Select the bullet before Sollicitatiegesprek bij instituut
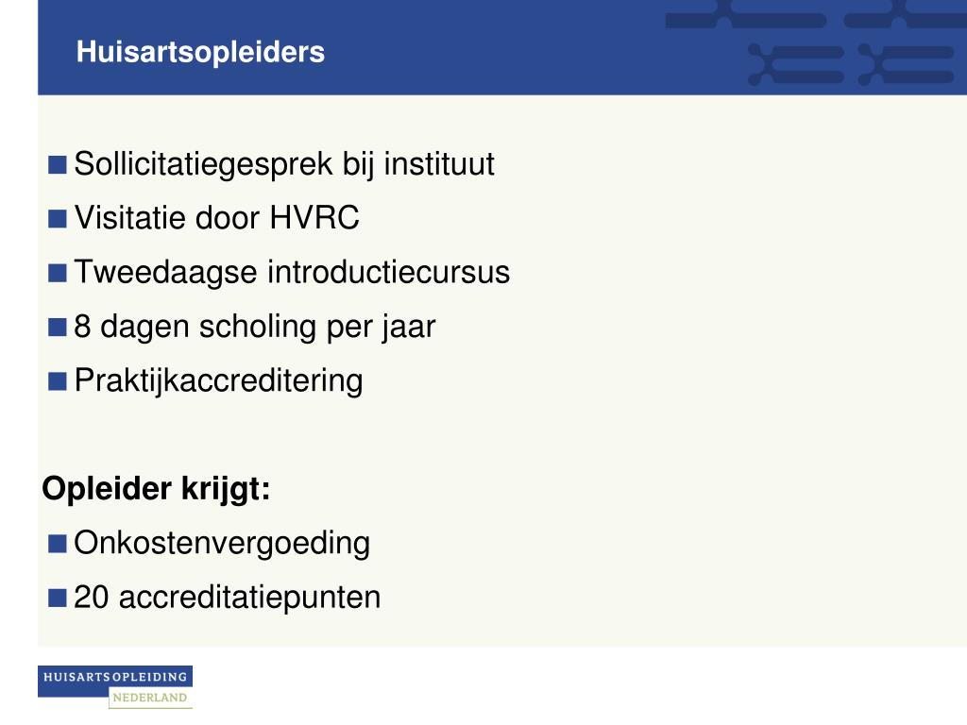967x725 pixels. [x=58, y=165]
